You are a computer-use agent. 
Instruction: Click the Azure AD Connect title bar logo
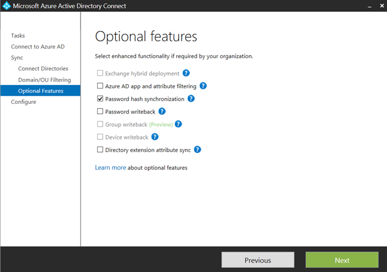(7, 6)
